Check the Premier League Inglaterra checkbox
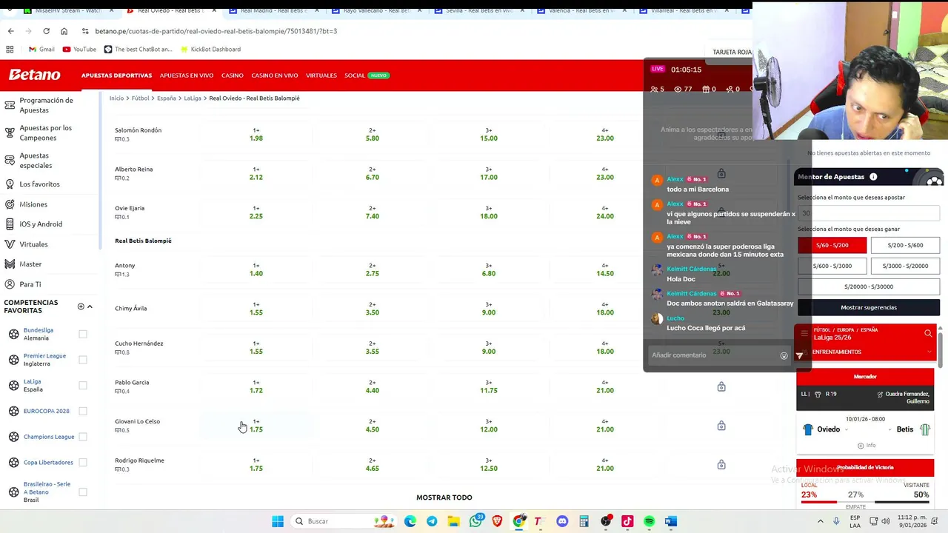This screenshot has width=948, height=533. 83,360
